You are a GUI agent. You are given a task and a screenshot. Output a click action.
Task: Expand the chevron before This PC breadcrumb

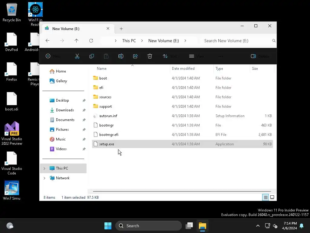116,41
